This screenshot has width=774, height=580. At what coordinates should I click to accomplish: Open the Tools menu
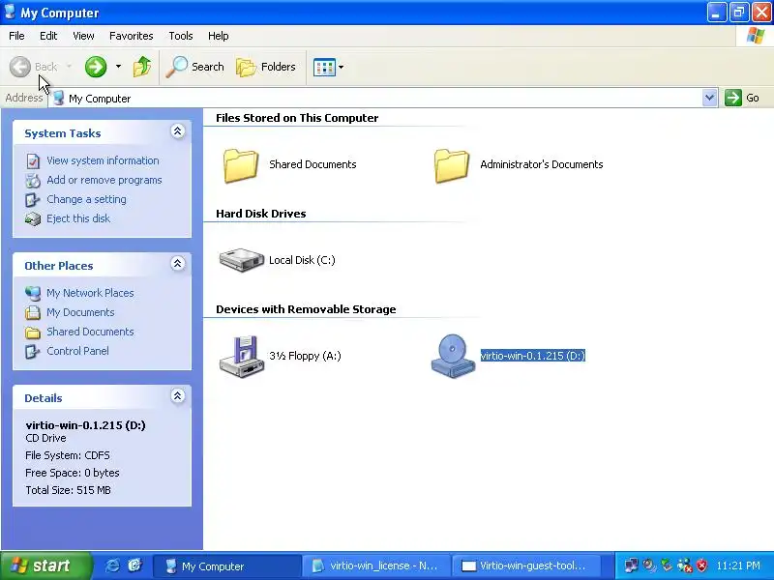181,36
